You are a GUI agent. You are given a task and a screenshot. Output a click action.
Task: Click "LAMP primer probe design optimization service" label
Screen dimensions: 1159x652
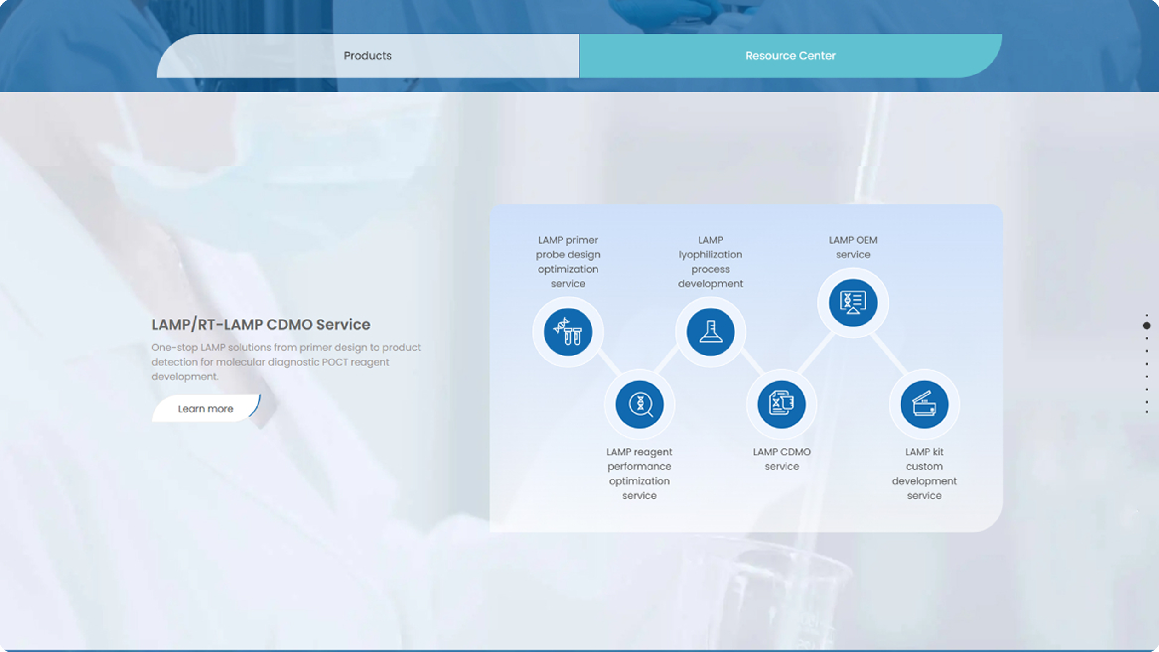click(568, 262)
